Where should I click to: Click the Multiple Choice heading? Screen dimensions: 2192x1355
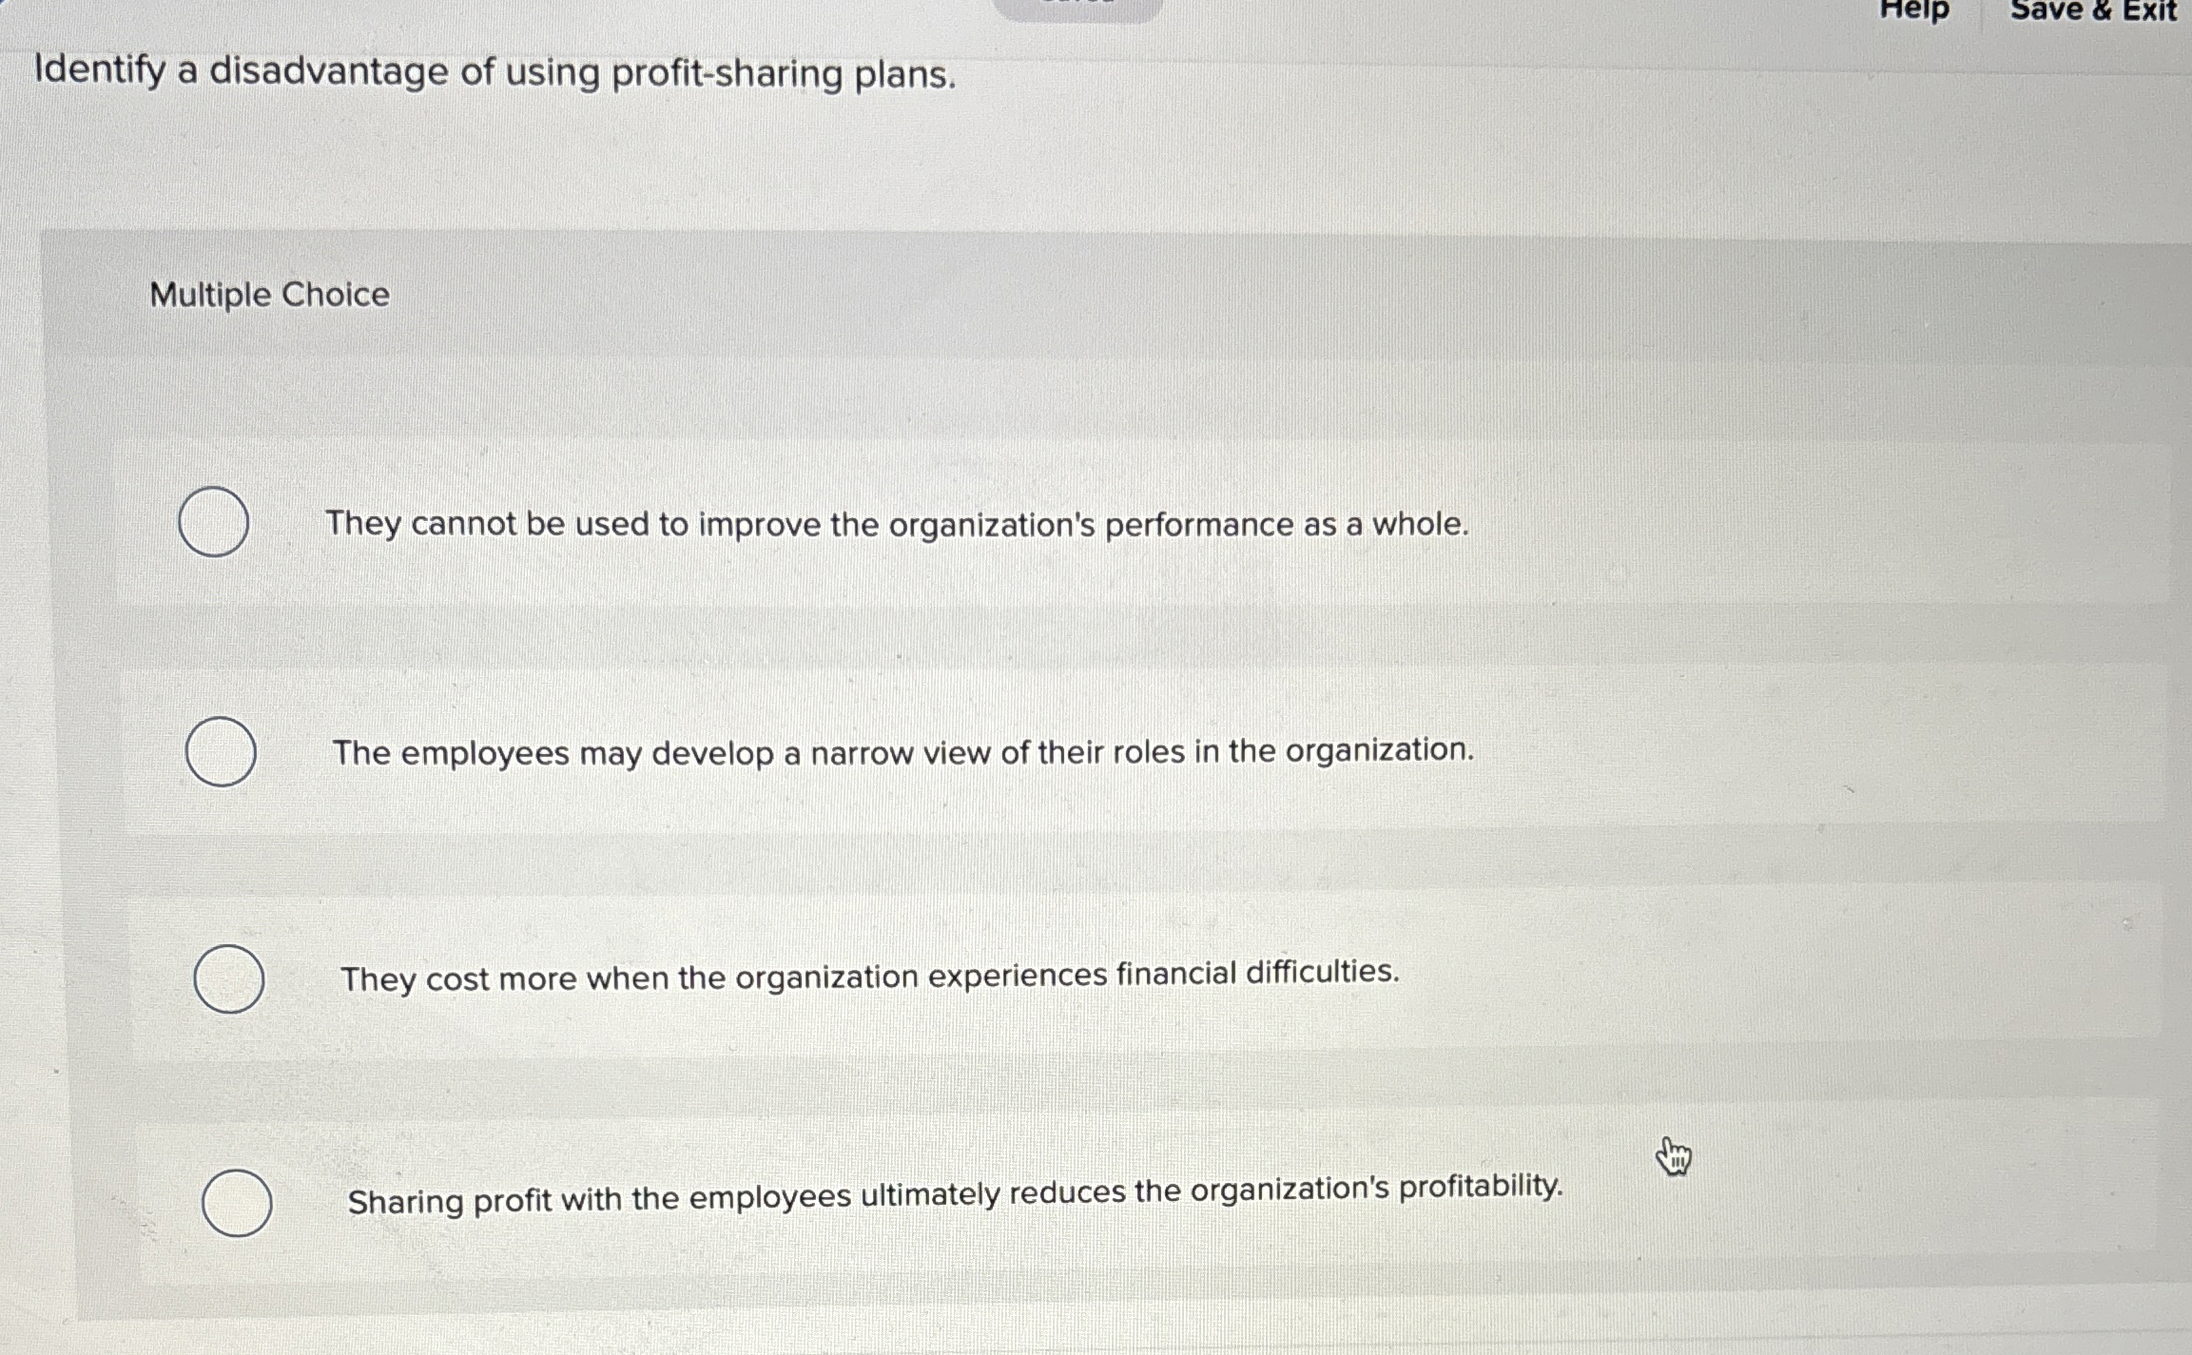[x=267, y=296]
